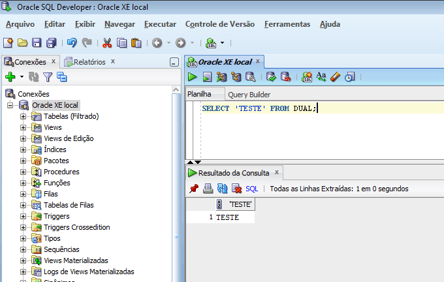This screenshot has height=282, width=444.
Task: Undo the last action
Action: click(72, 42)
